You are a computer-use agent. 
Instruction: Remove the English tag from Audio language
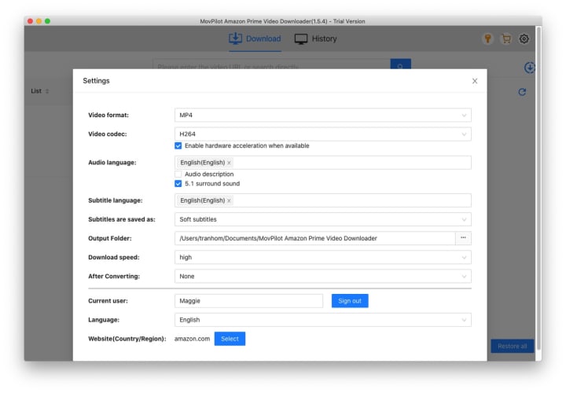click(x=229, y=163)
